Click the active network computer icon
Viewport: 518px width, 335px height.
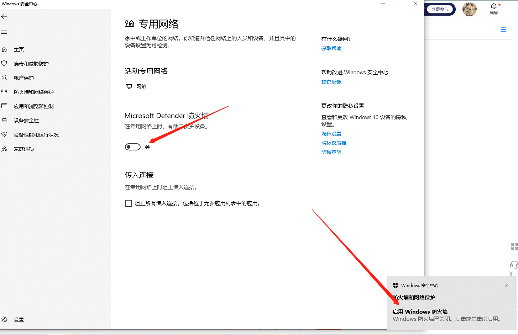(129, 86)
